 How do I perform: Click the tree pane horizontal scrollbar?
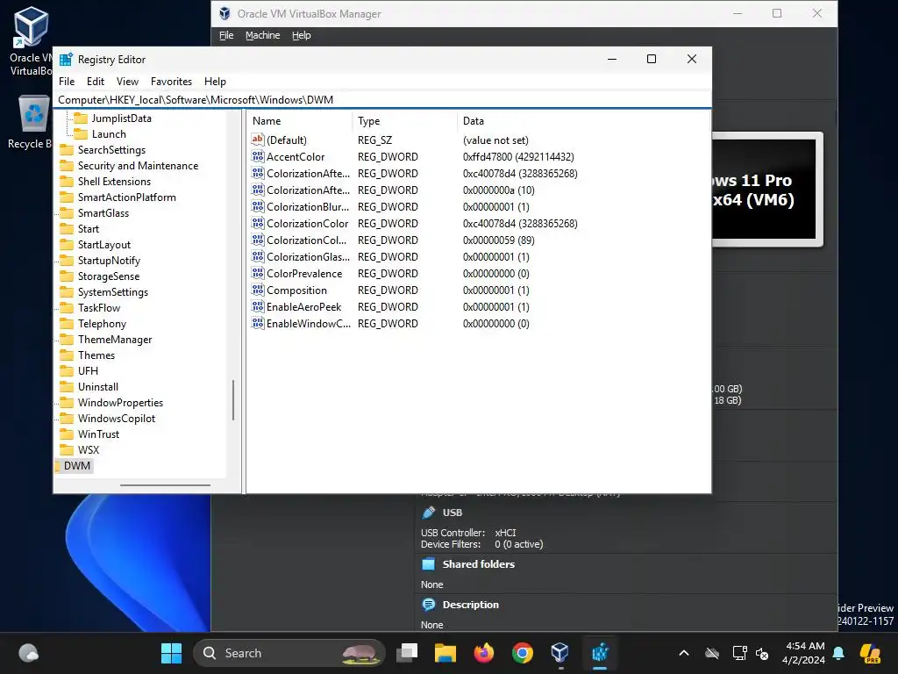click(x=166, y=484)
